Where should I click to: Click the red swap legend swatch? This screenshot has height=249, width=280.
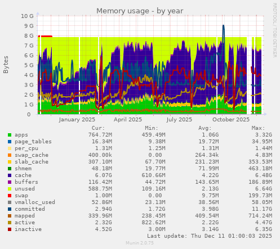10,196
